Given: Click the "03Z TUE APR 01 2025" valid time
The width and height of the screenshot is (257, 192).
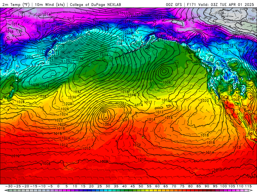Looking at the screenshot, I should (x=232, y=4).
